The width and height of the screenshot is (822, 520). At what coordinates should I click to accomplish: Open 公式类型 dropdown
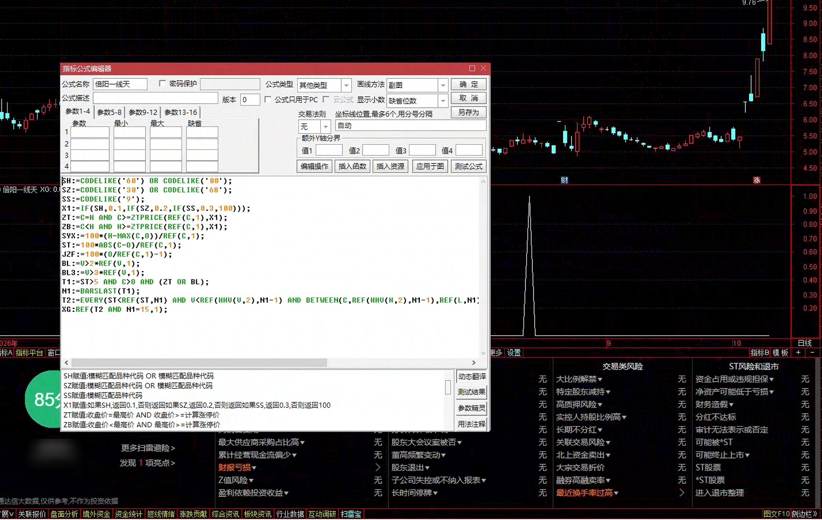[346, 85]
